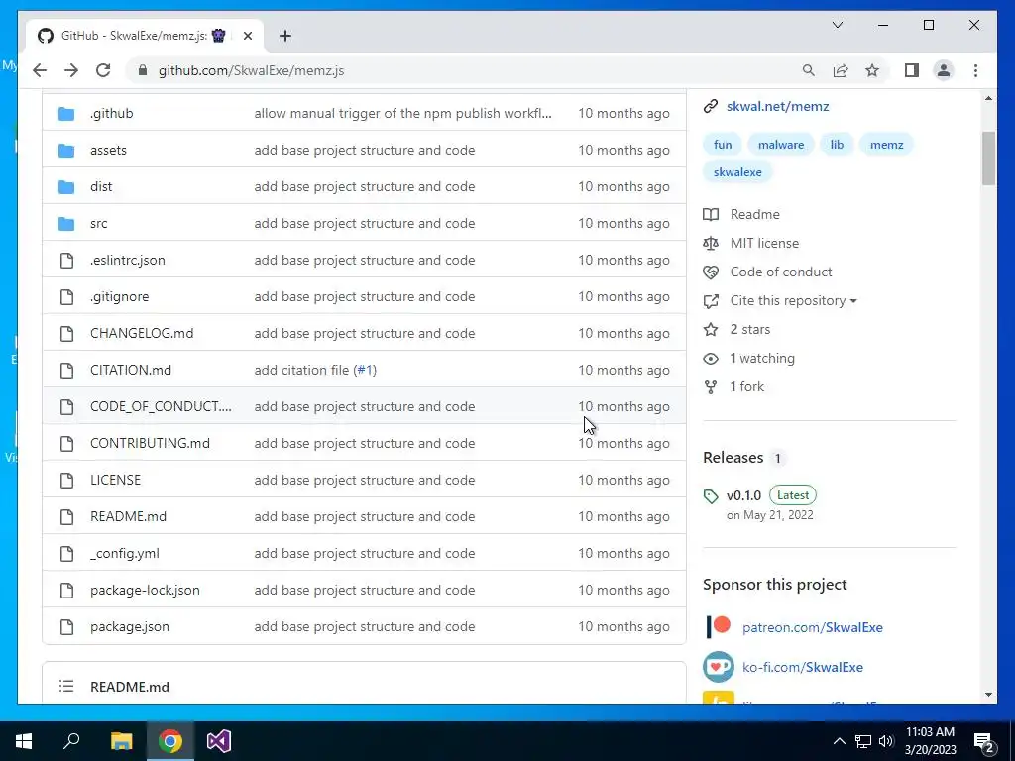Click the file icon beside LICENSE

pyautogui.click(x=66, y=481)
